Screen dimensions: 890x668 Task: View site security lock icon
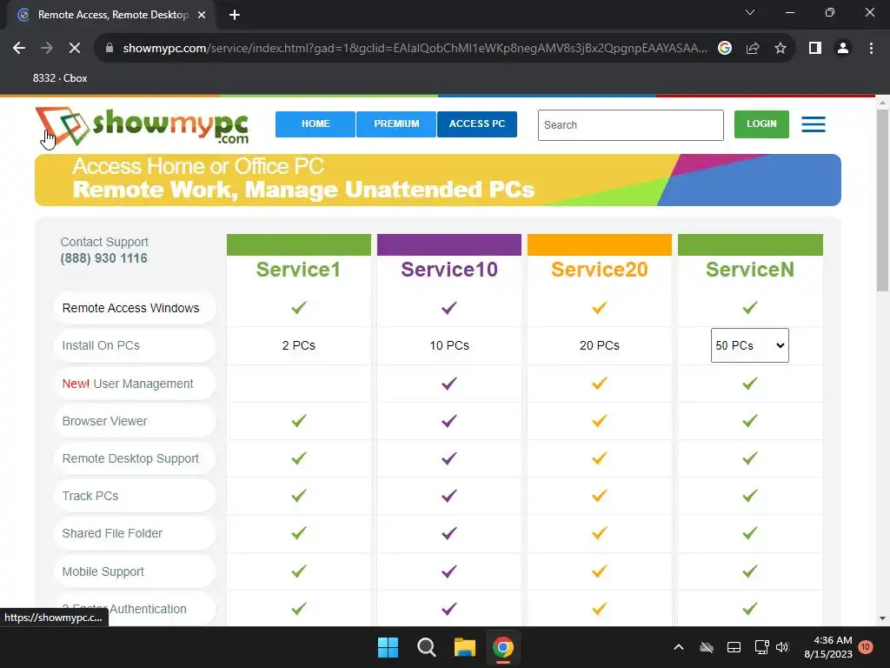click(x=110, y=49)
